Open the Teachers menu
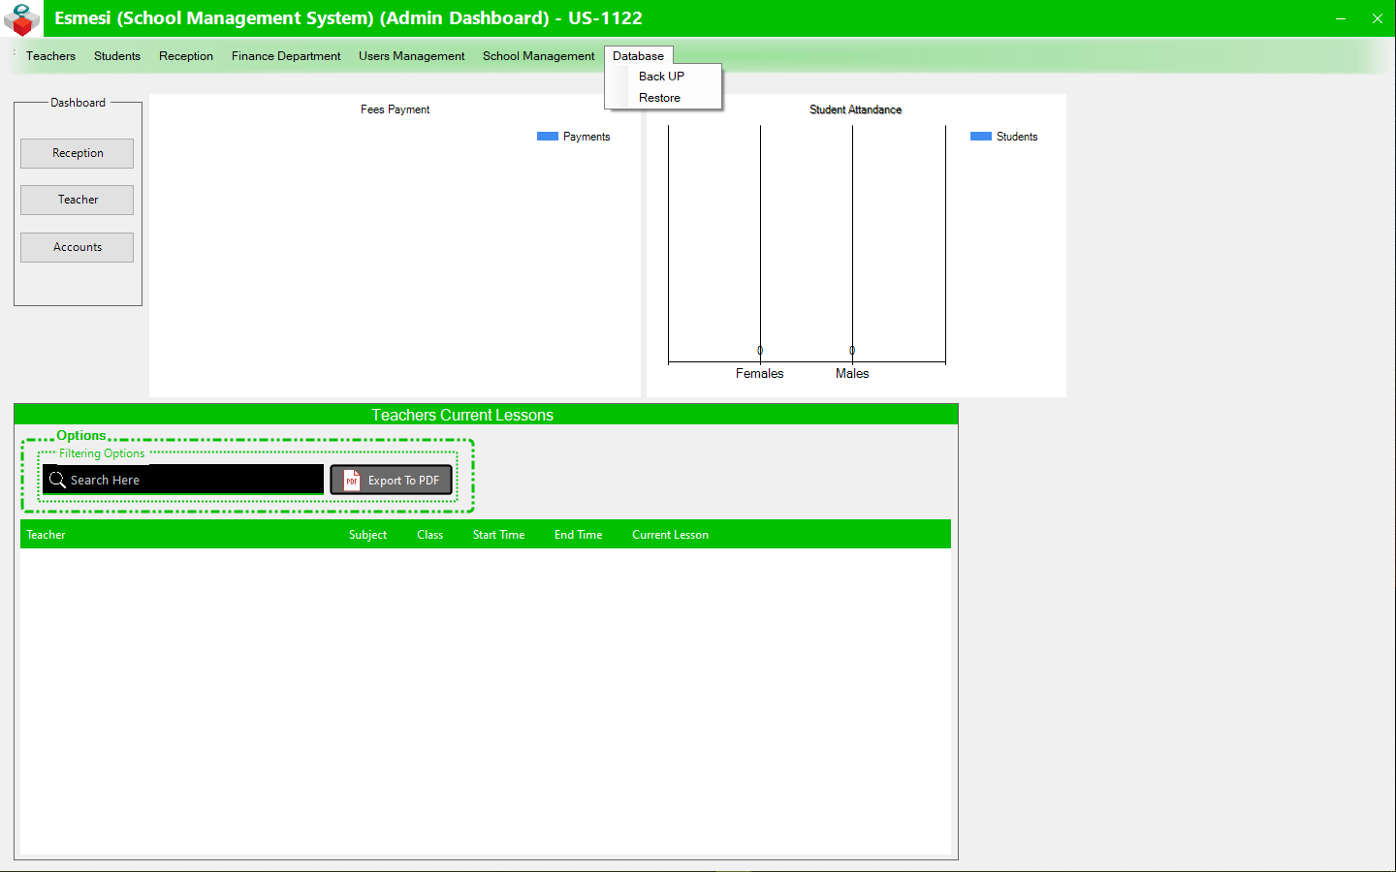Image resolution: width=1396 pixels, height=872 pixels. (x=50, y=56)
